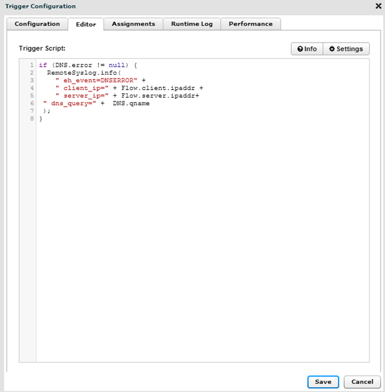
Task: Open the Info help button
Action: [307, 49]
